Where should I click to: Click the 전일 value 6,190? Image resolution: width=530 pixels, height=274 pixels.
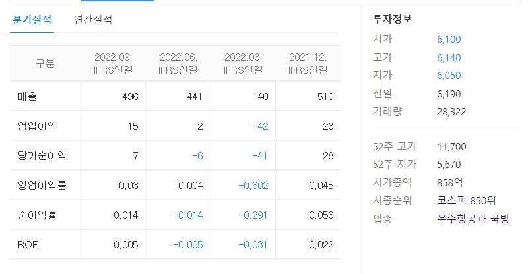click(x=449, y=94)
